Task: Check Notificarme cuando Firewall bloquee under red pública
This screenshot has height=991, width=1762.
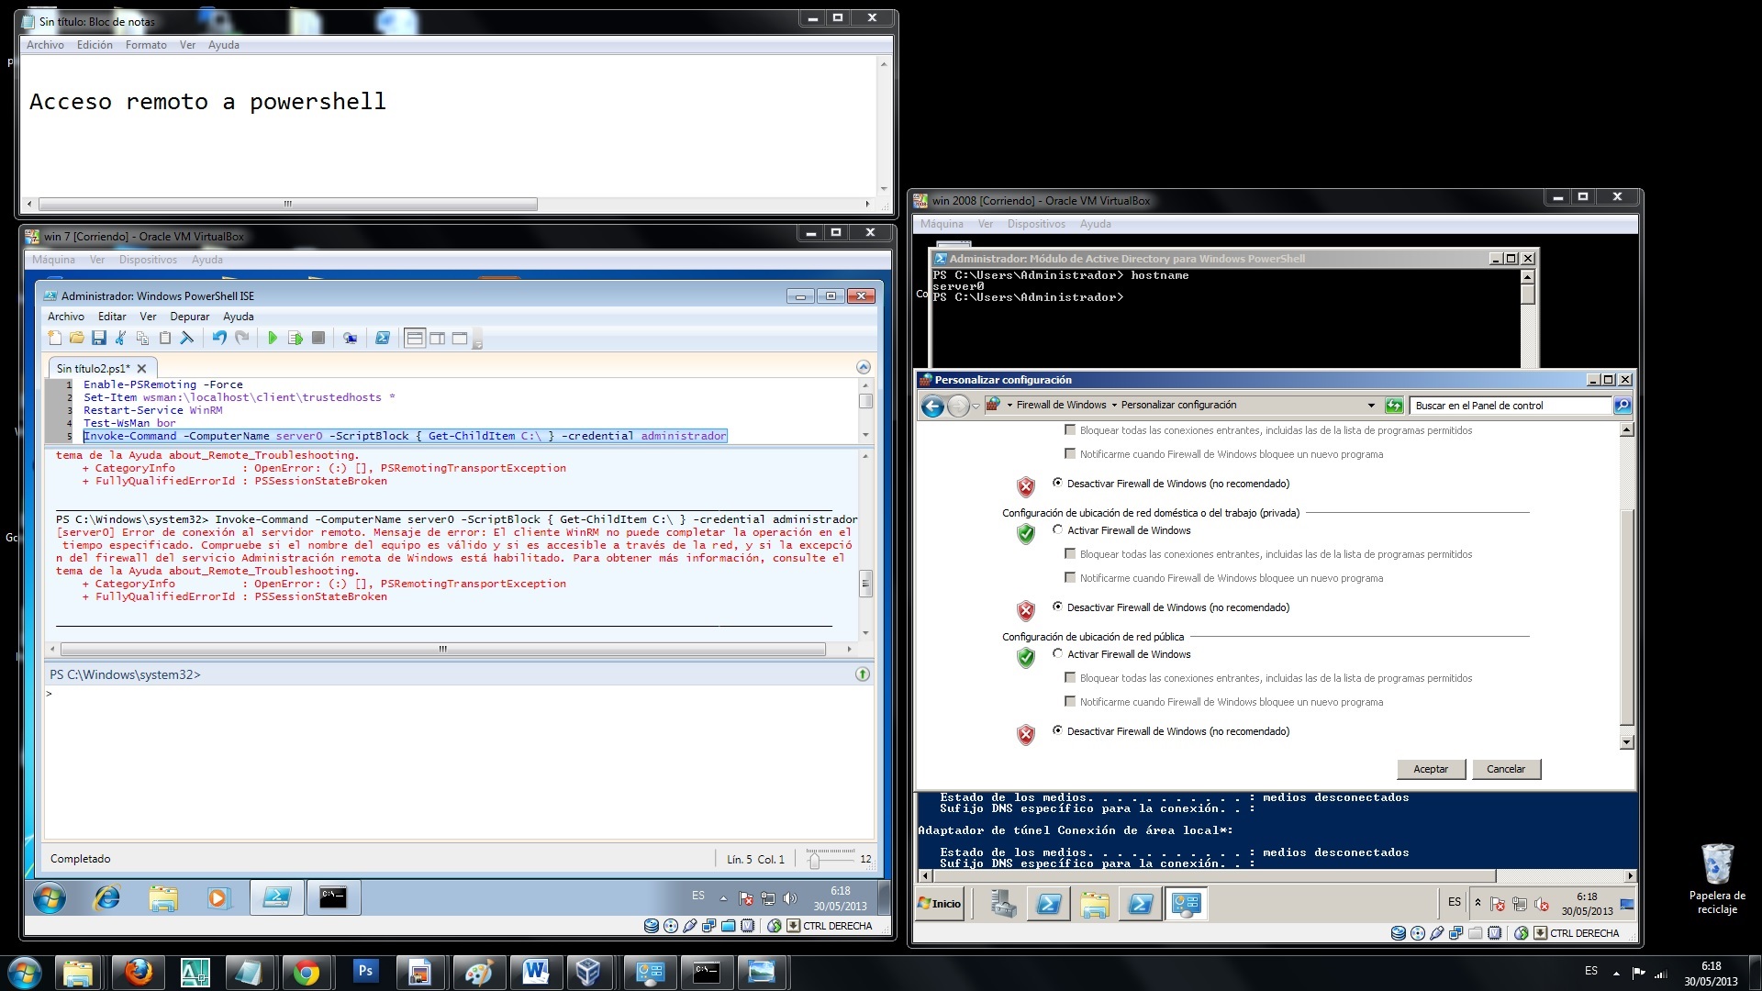Action: 1070,702
